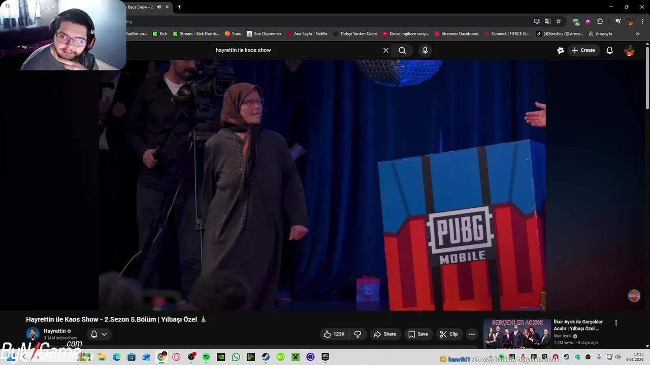Open the Hayrettin channel avatar

click(32, 334)
